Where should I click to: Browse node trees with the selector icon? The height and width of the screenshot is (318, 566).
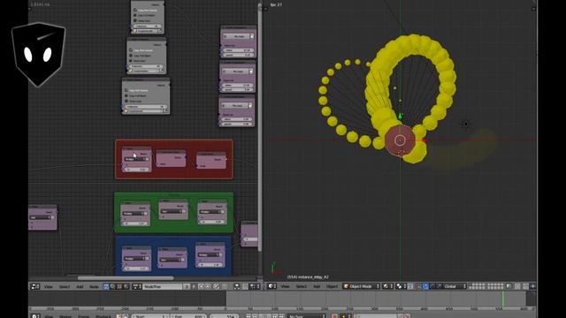(137, 286)
